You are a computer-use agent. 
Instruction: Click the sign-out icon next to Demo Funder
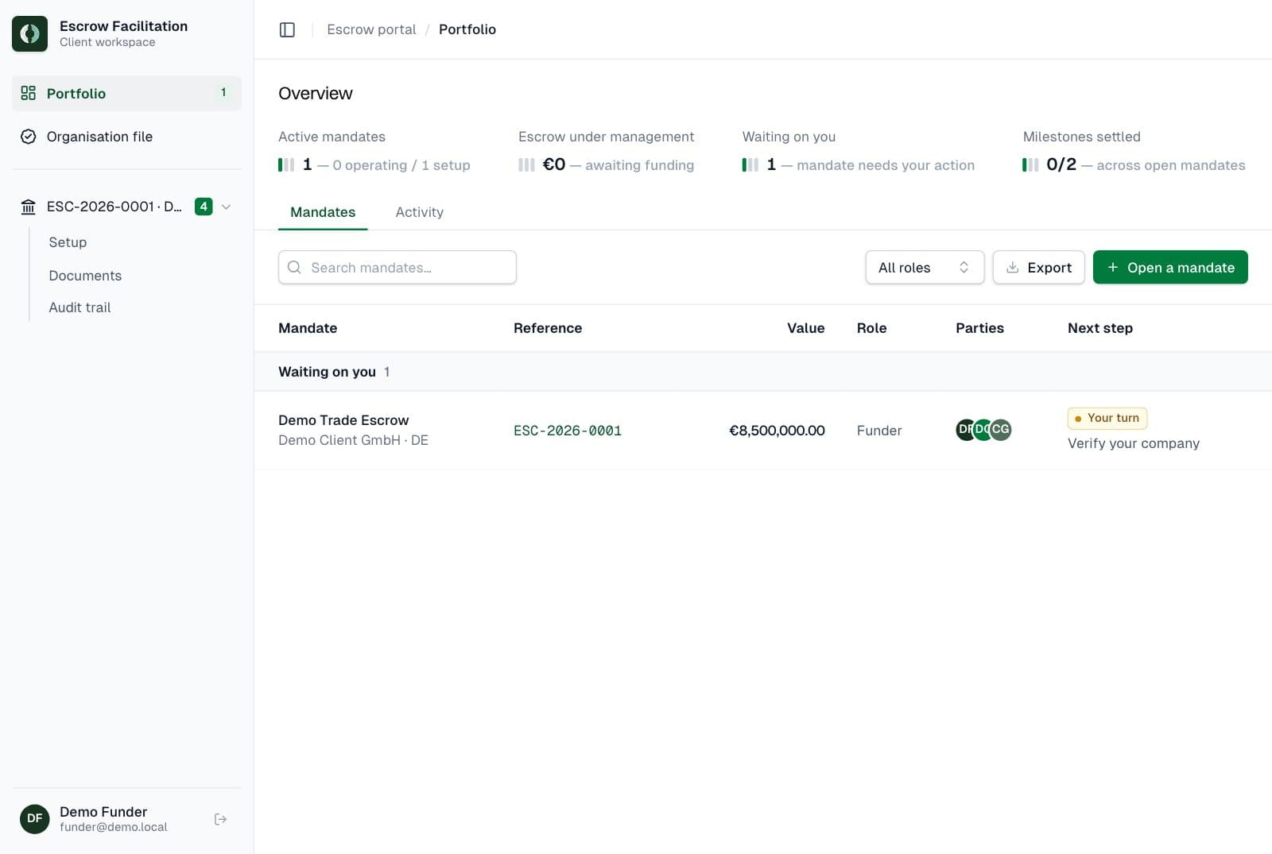pyautogui.click(x=220, y=819)
